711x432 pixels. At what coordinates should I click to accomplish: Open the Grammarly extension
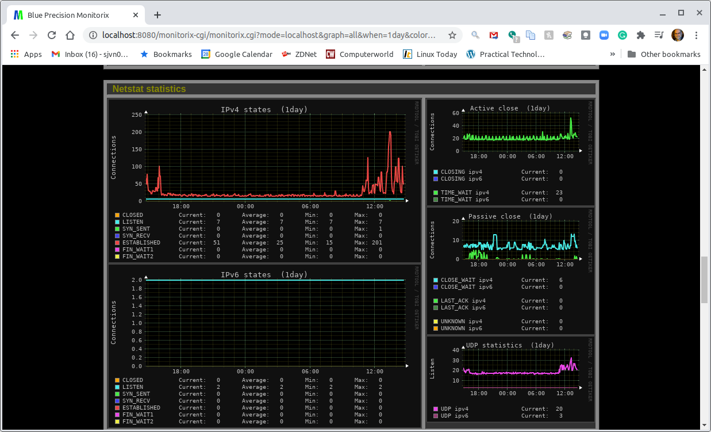[622, 35]
